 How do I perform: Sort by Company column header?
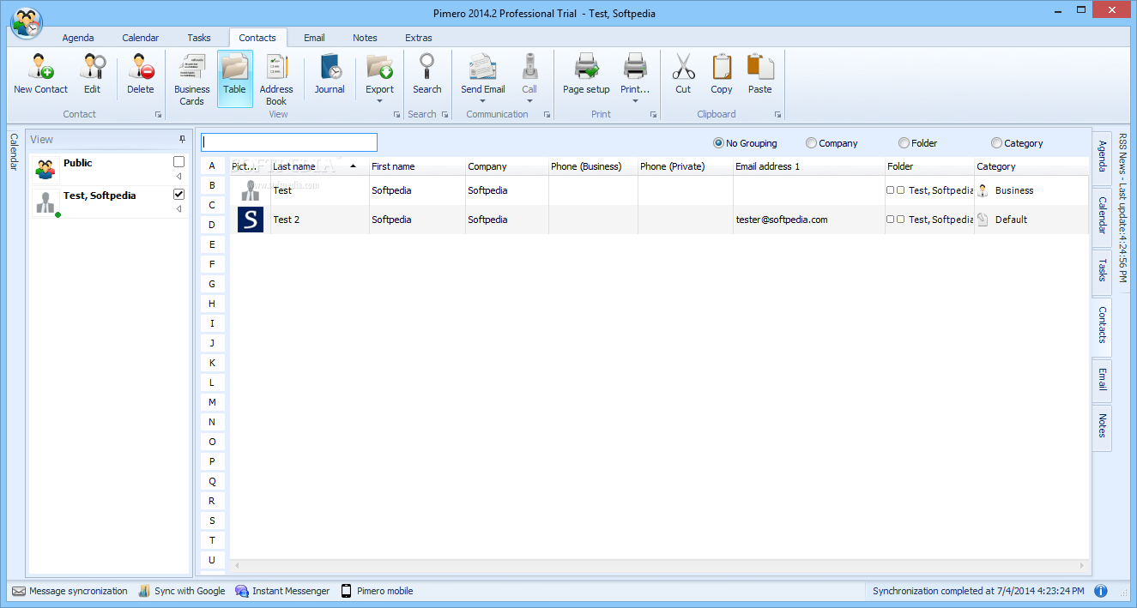[x=506, y=166]
